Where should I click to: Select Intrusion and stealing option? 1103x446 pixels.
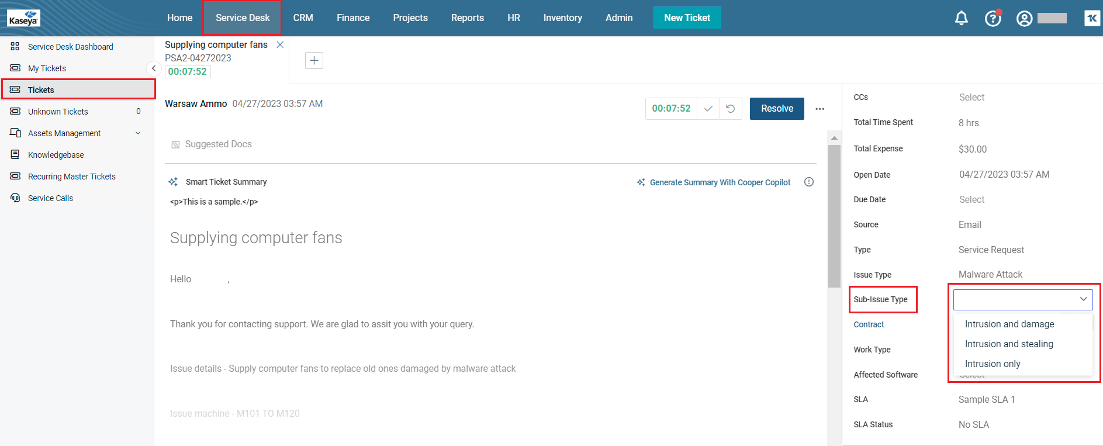click(1009, 344)
